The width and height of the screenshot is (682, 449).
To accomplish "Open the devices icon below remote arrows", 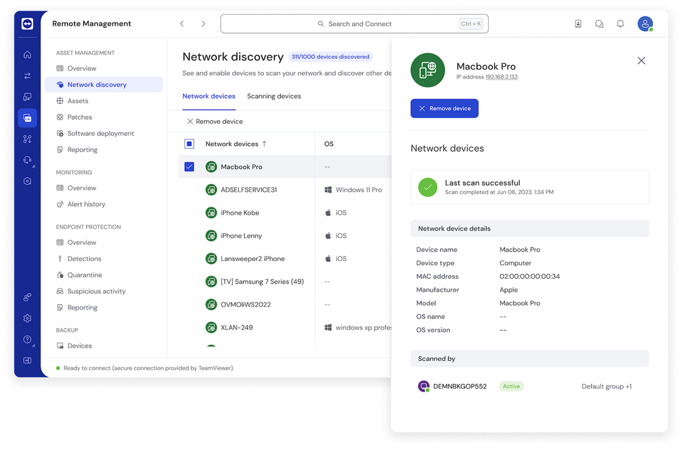I will (x=27, y=97).
